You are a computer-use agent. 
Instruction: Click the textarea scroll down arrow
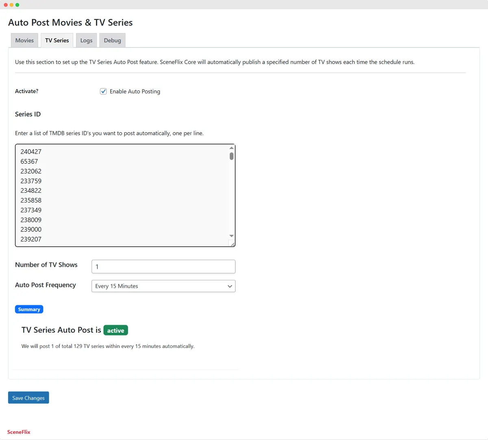pyautogui.click(x=231, y=236)
